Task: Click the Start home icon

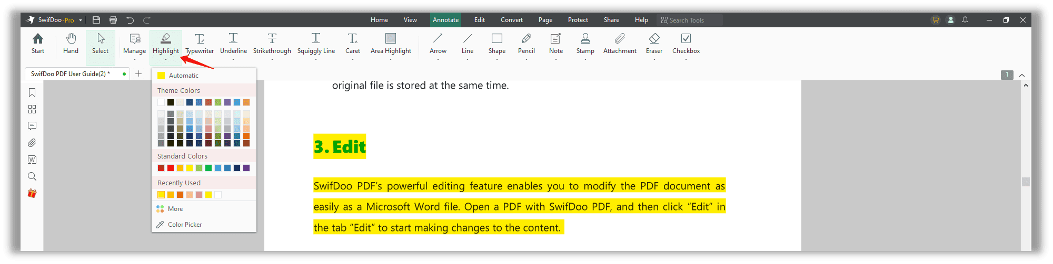Action: coord(38,44)
